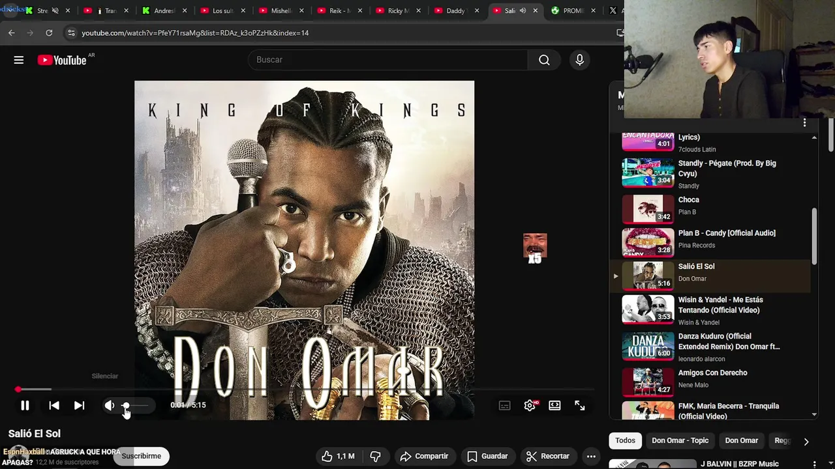Dislike the video
The height and width of the screenshot is (469, 835).
[x=376, y=456]
